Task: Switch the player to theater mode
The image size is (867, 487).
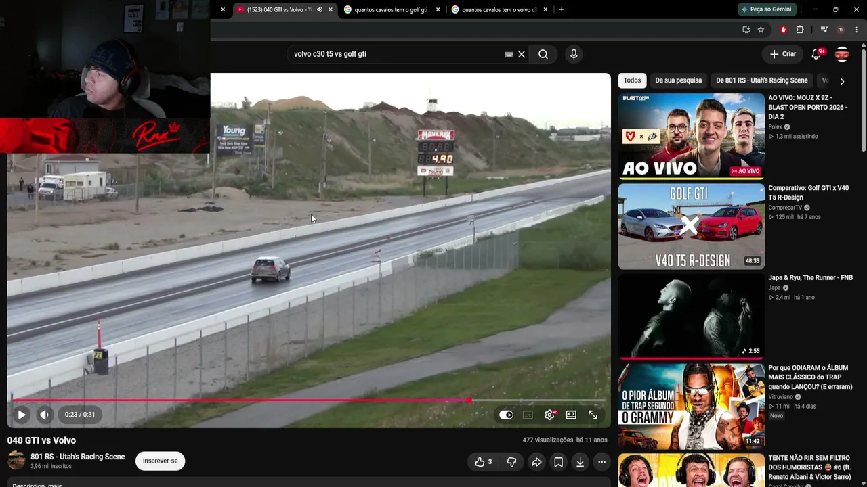Action: pos(571,415)
